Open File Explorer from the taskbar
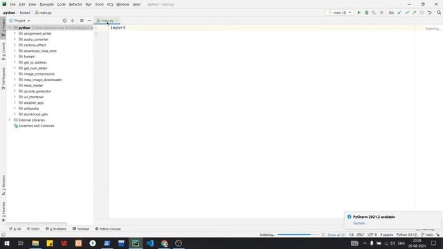Viewport: 443px width, 249px height. pyautogui.click(x=35, y=243)
